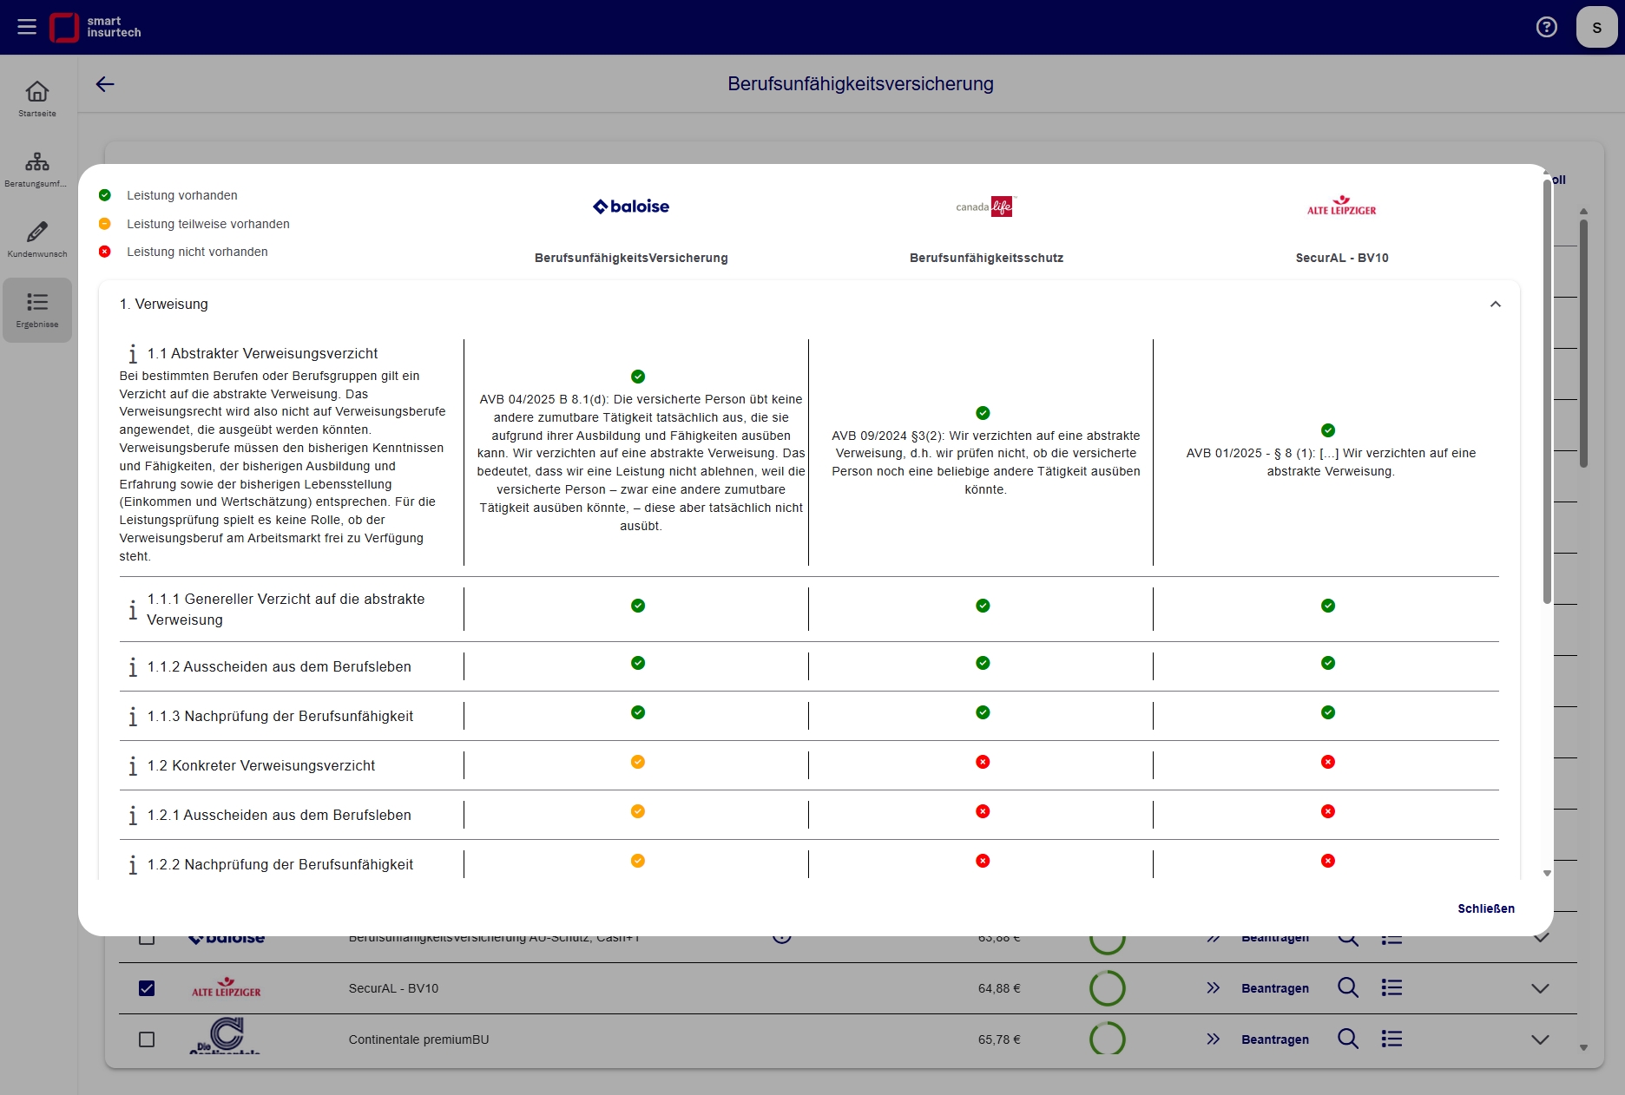The image size is (1625, 1095).
Task: Click the page title Berufsunfähigkeitsversicherung
Action: 860,84
